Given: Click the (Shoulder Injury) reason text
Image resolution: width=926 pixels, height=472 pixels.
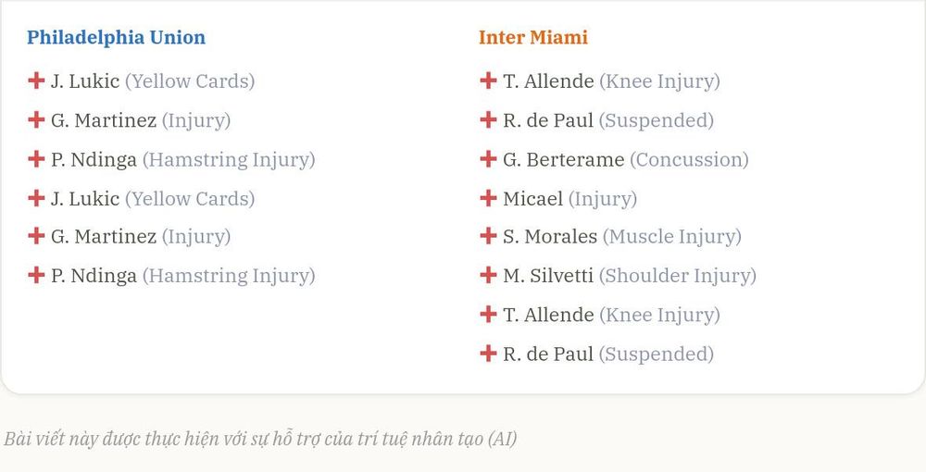Looking at the screenshot, I should [x=678, y=276].
